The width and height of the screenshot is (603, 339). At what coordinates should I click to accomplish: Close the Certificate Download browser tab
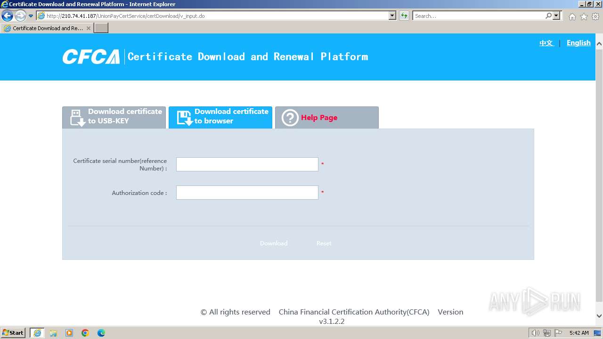pos(89,28)
